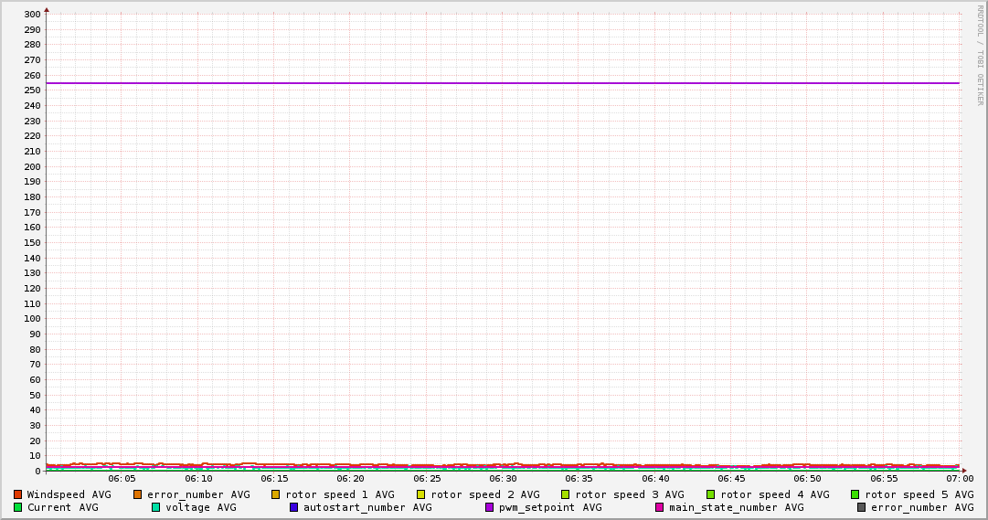Click the purple pwm_setpoint AVG swatch
This screenshot has height=520, width=988.
pos(490,507)
